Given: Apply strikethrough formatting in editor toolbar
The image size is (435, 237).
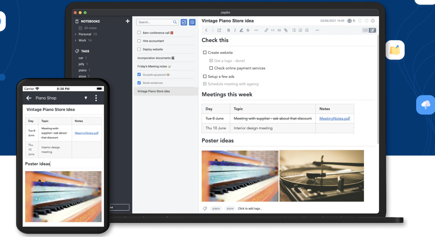Looking at the screenshot, I should click(248, 30).
